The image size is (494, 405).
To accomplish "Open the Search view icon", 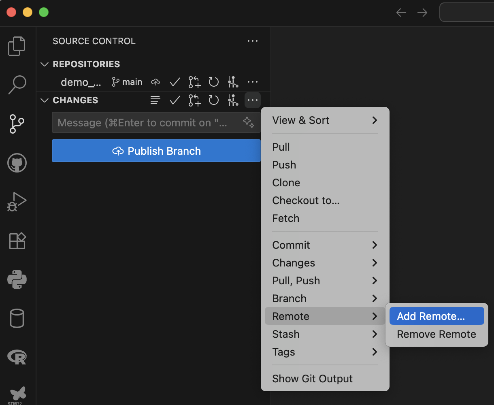I will click(x=17, y=84).
